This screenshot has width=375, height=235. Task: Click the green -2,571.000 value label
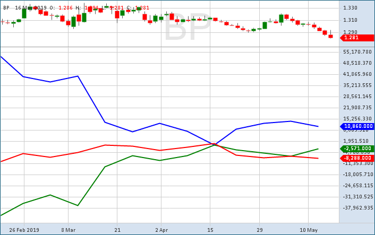coord(357,149)
